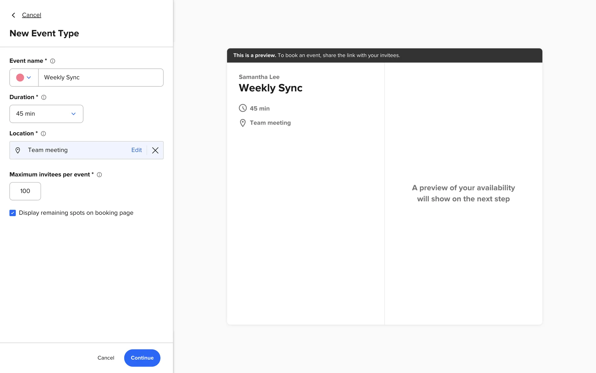Expand the event color picker chevron
The width and height of the screenshot is (596, 373).
[x=29, y=78]
